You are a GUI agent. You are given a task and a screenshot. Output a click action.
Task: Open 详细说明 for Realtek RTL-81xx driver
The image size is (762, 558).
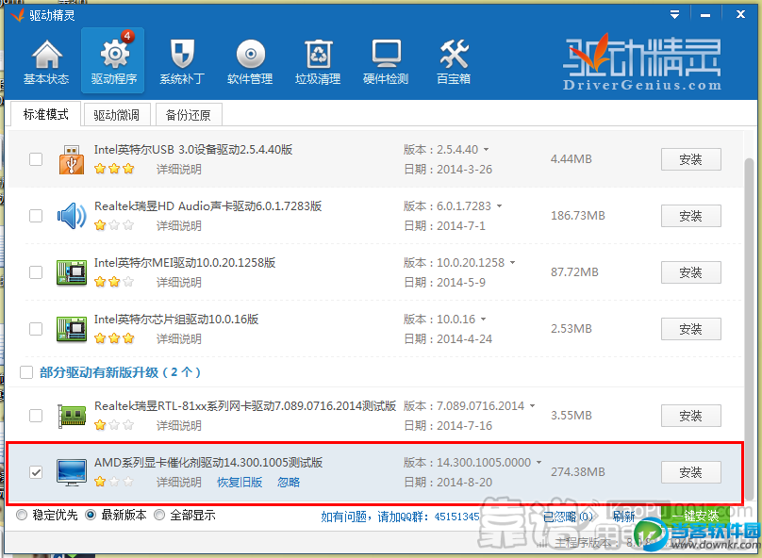pyautogui.click(x=179, y=426)
